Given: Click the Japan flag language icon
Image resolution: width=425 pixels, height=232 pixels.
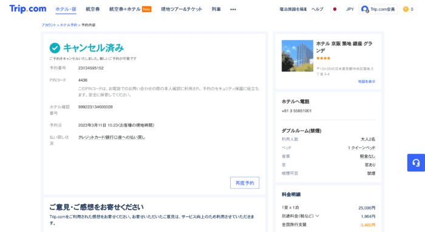Looking at the screenshot, I should click(335, 9).
